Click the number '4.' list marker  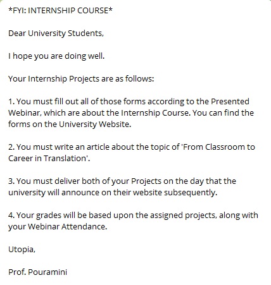11,215
